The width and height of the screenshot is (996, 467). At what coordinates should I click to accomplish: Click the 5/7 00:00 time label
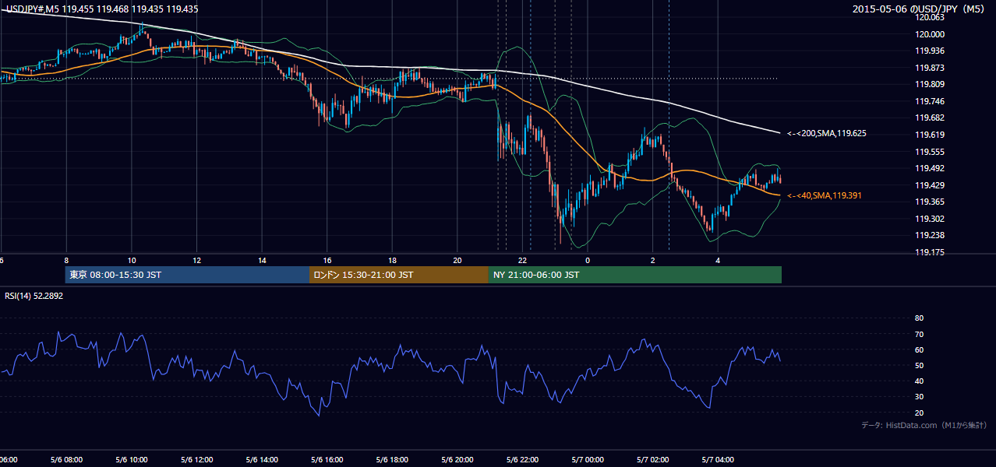coord(588,459)
